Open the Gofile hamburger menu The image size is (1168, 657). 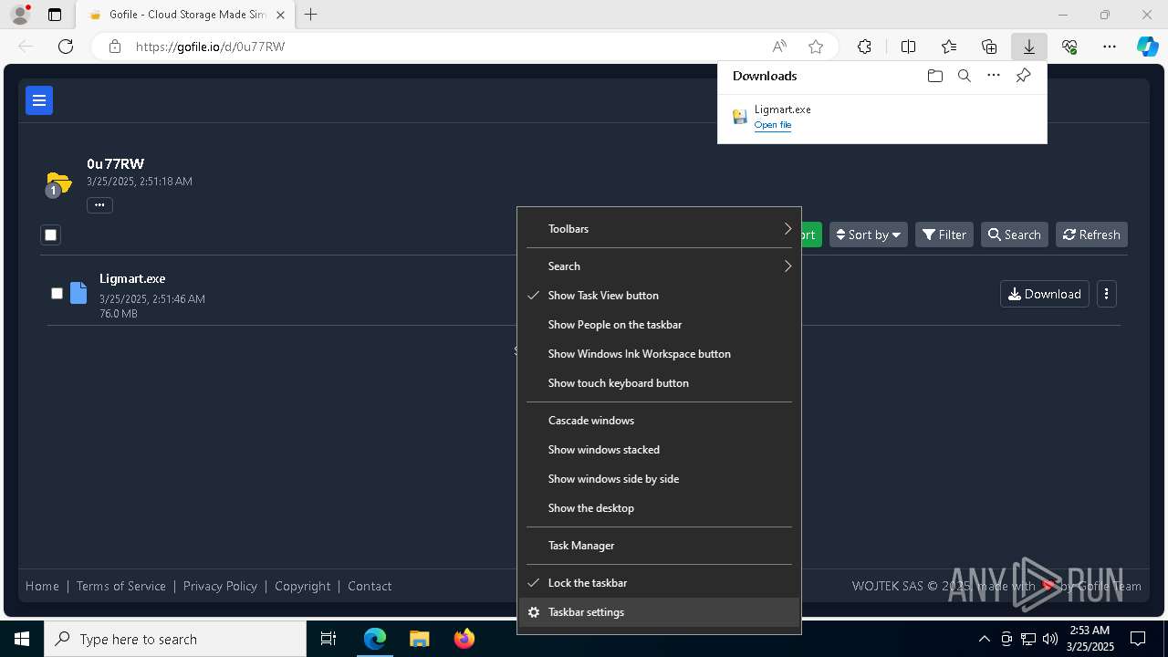click(x=39, y=100)
